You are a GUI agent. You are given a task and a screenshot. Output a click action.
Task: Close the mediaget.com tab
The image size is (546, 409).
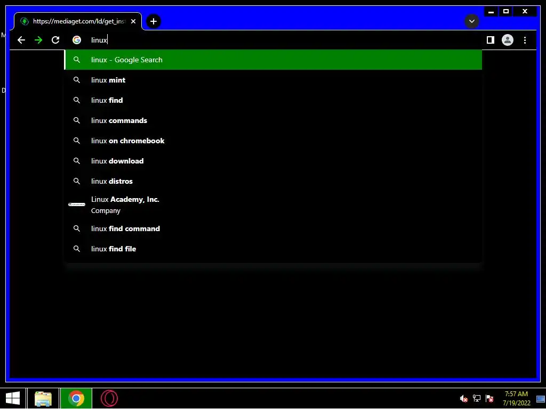133,21
